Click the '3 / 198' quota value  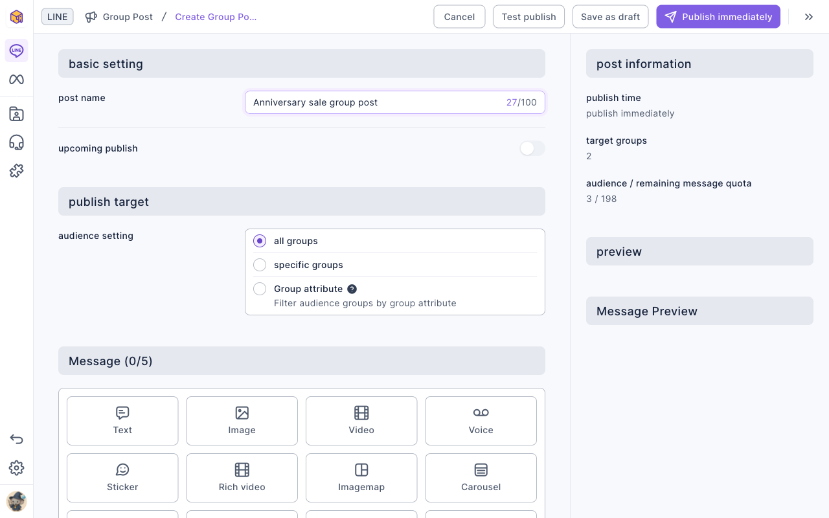[x=601, y=199]
